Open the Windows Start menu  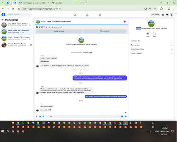2,131
